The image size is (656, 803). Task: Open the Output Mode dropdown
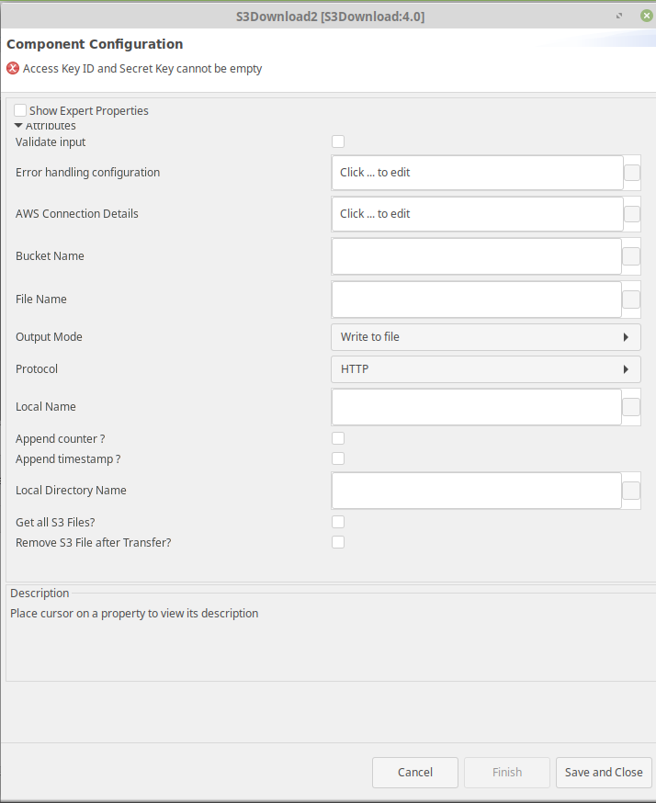click(x=485, y=337)
